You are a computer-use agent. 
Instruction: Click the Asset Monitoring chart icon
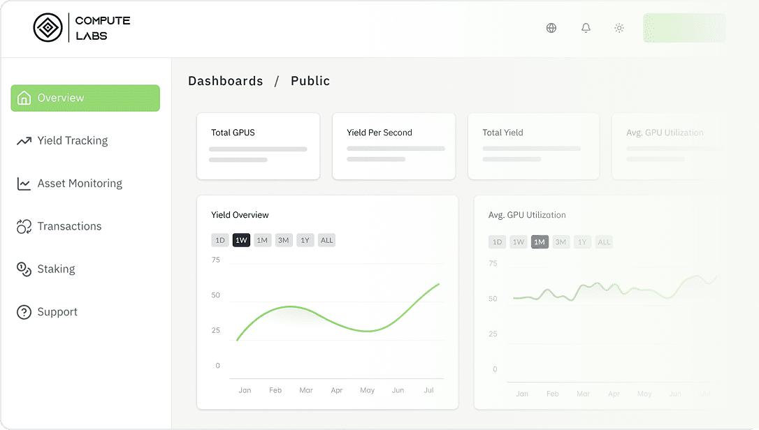click(24, 184)
